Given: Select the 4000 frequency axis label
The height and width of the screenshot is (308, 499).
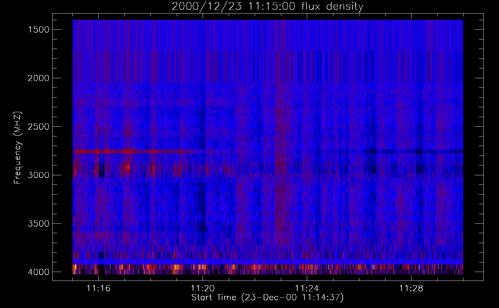Looking at the screenshot, I should [x=39, y=272].
